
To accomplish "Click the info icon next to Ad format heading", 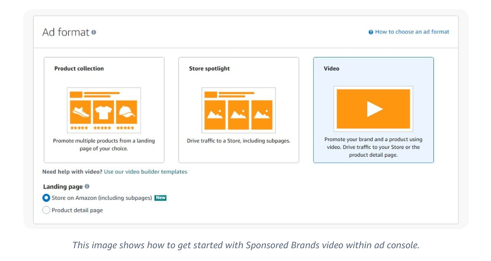I will pyautogui.click(x=93, y=33).
